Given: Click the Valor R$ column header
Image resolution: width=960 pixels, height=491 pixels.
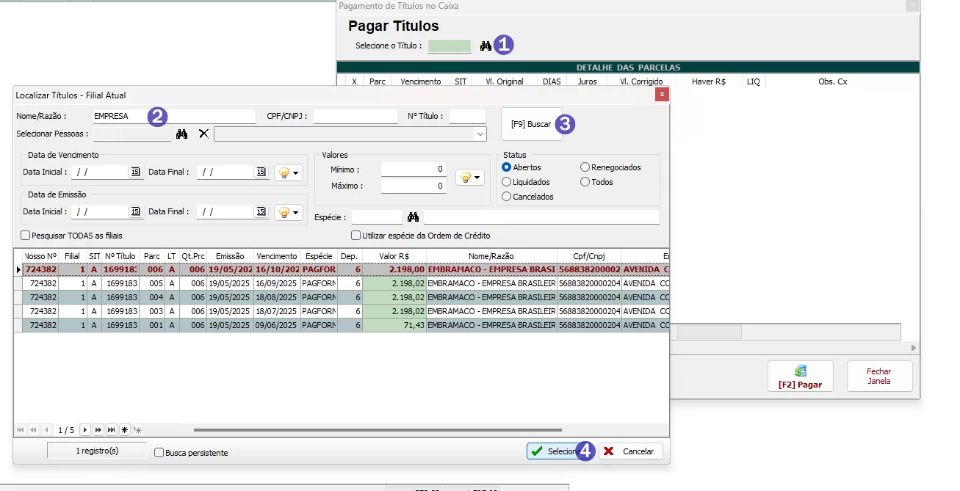Looking at the screenshot, I should tap(394, 256).
